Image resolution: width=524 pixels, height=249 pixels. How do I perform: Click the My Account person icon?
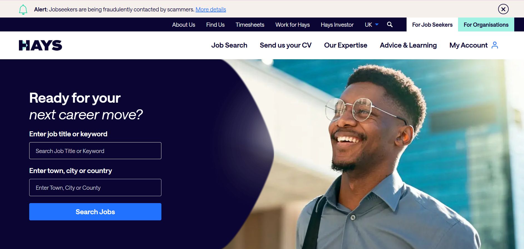click(495, 45)
